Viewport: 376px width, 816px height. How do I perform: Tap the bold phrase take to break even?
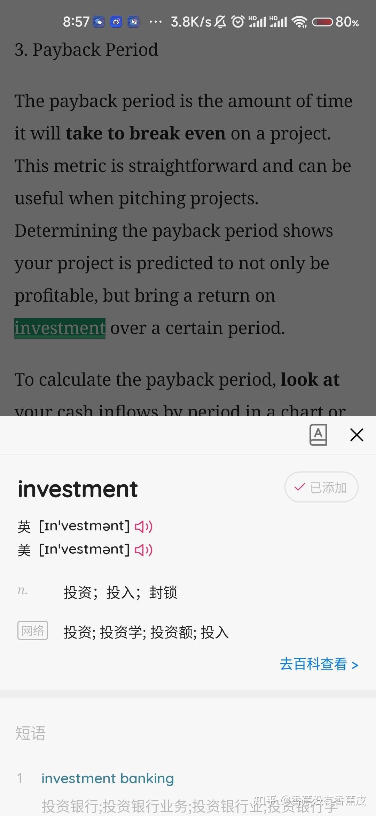coord(146,134)
